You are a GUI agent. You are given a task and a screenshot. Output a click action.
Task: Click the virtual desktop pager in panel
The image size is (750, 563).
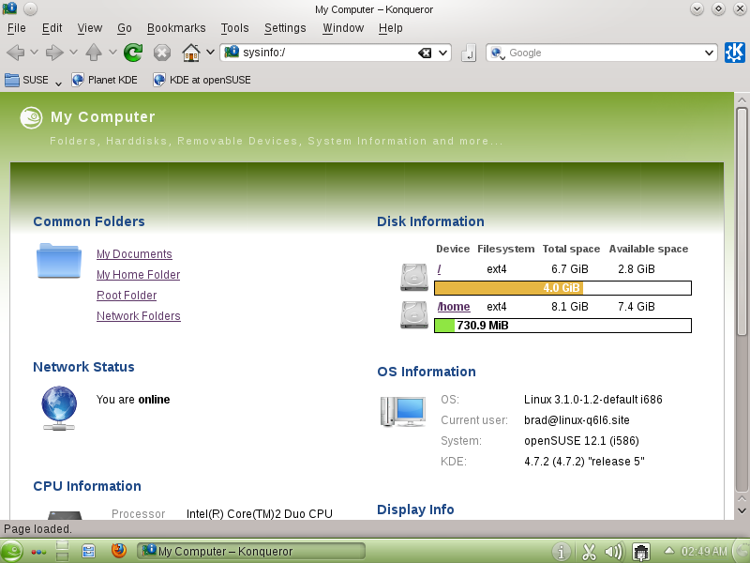63,551
